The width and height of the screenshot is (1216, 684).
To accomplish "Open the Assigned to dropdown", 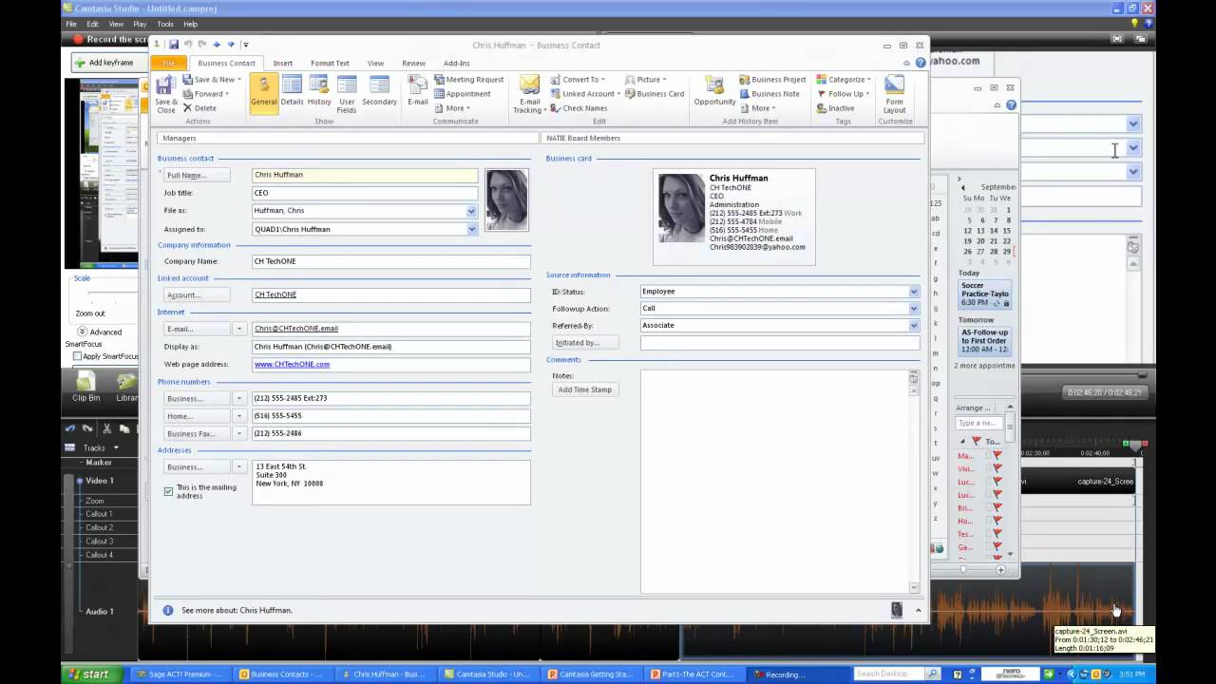I will (471, 229).
